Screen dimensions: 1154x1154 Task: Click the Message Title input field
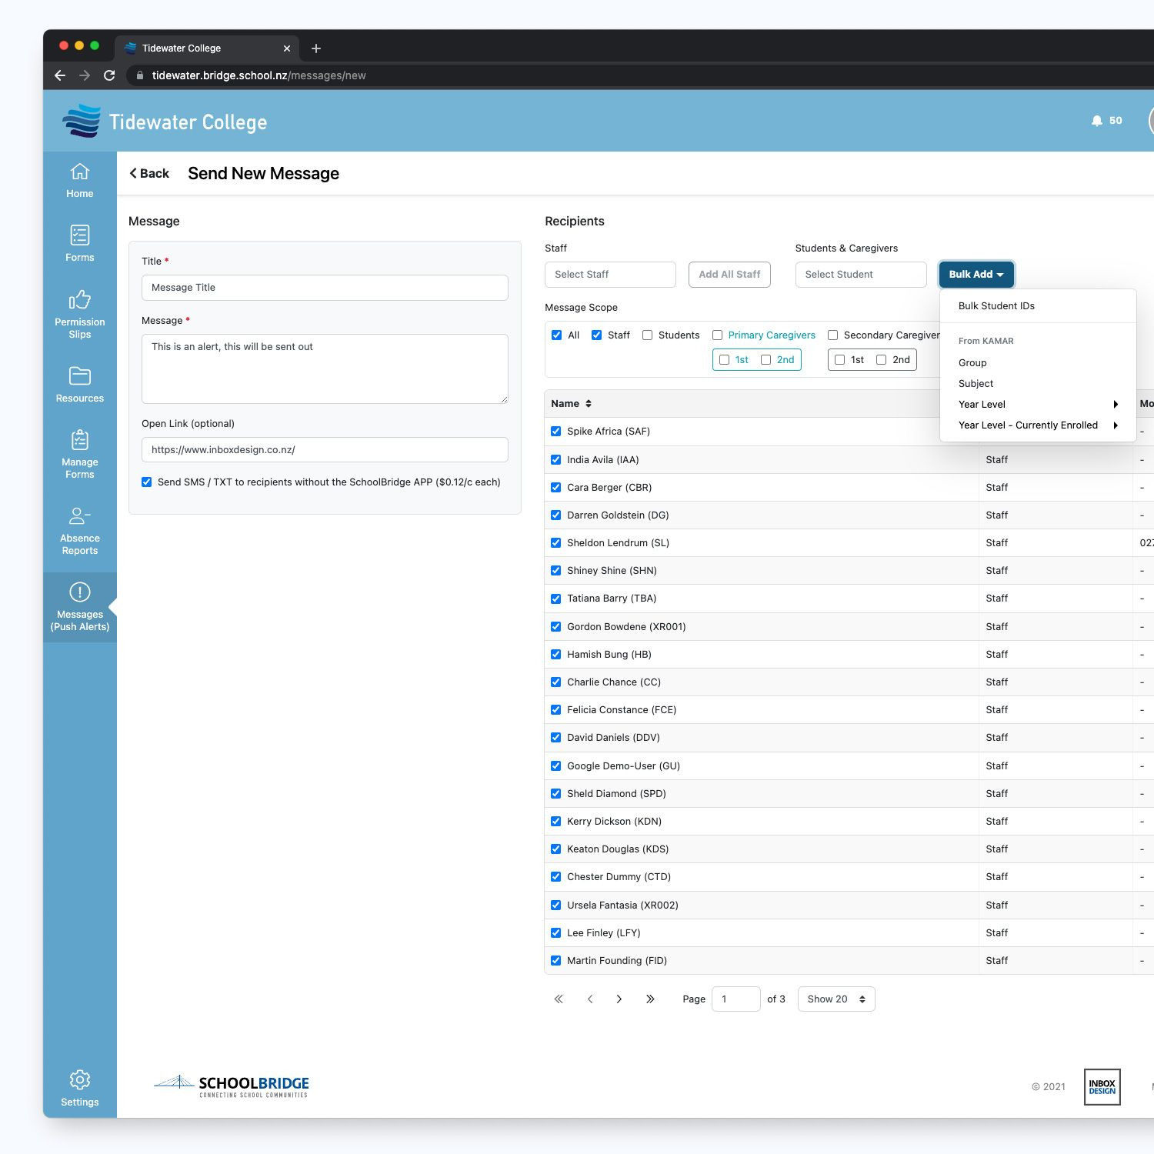(x=324, y=287)
